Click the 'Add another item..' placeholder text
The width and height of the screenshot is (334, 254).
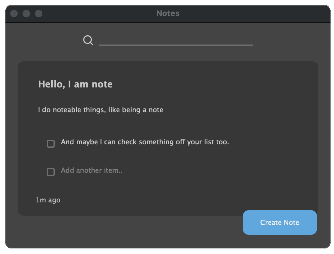coord(92,170)
